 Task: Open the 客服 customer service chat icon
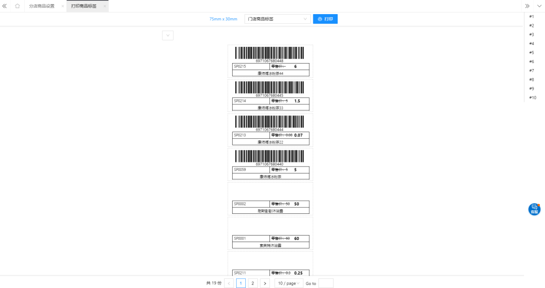[534, 209]
